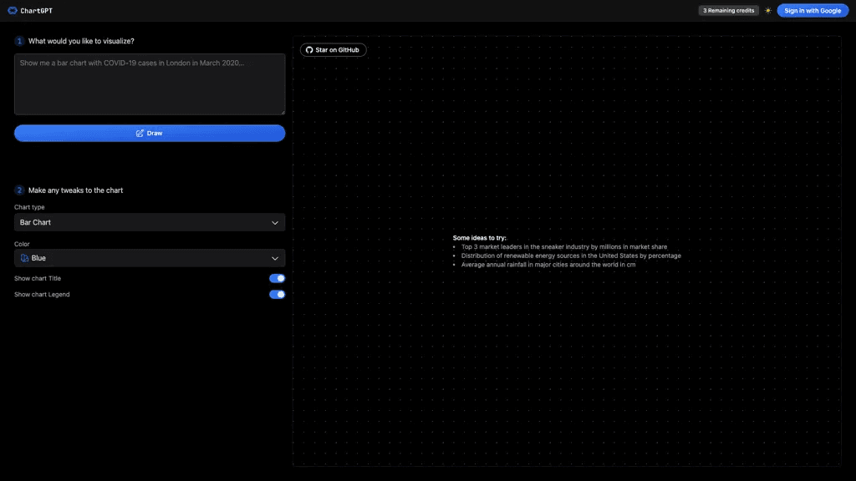Open the Blue color dropdown
856x481 pixels.
(x=150, y=258)
